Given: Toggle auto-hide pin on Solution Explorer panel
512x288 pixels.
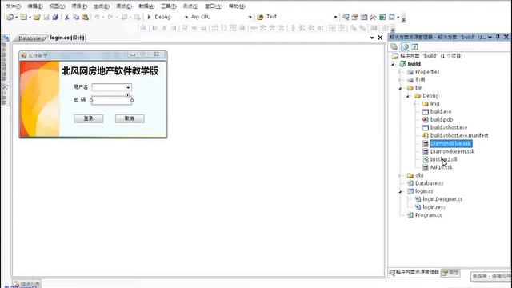Looking at the screenshot, I should click(498, 38).
